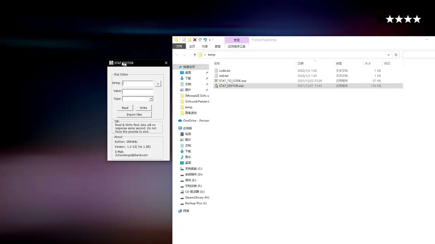Sort files by the 名称 column header
435x244 pixels.
click(217, 63)
